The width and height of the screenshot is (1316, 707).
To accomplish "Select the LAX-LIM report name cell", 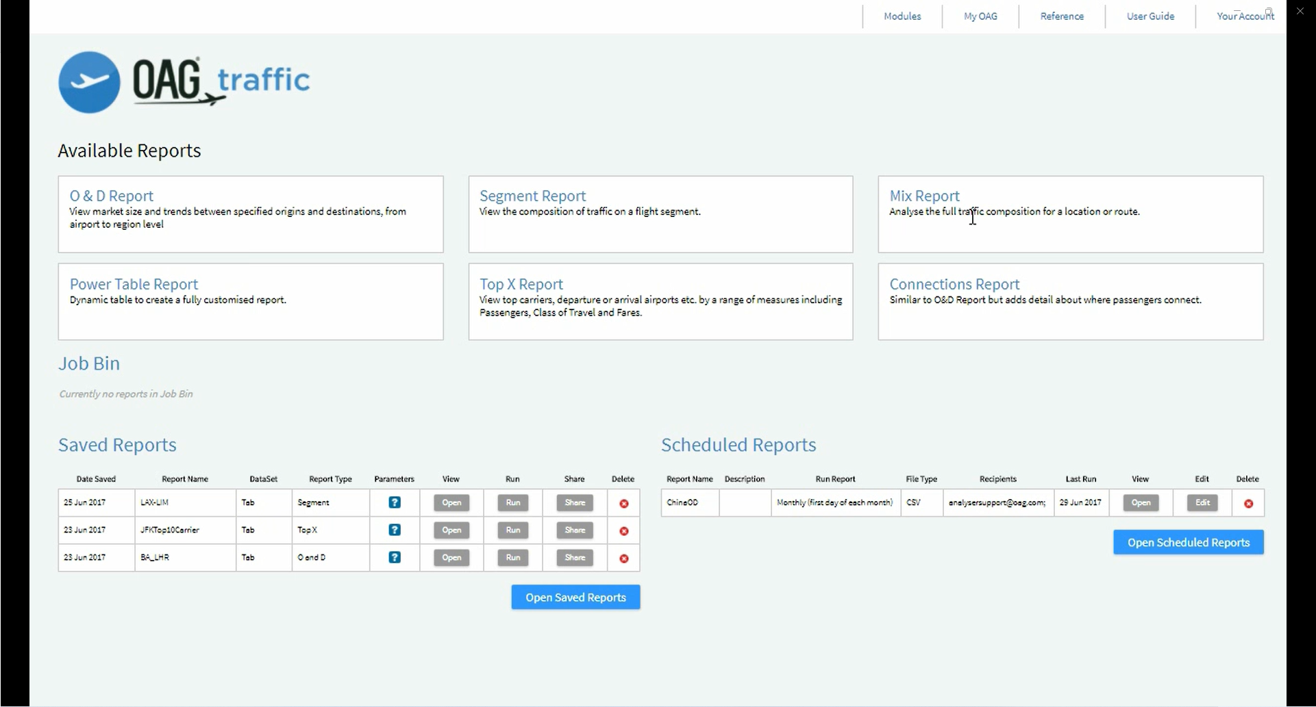I will click(185, 503).
